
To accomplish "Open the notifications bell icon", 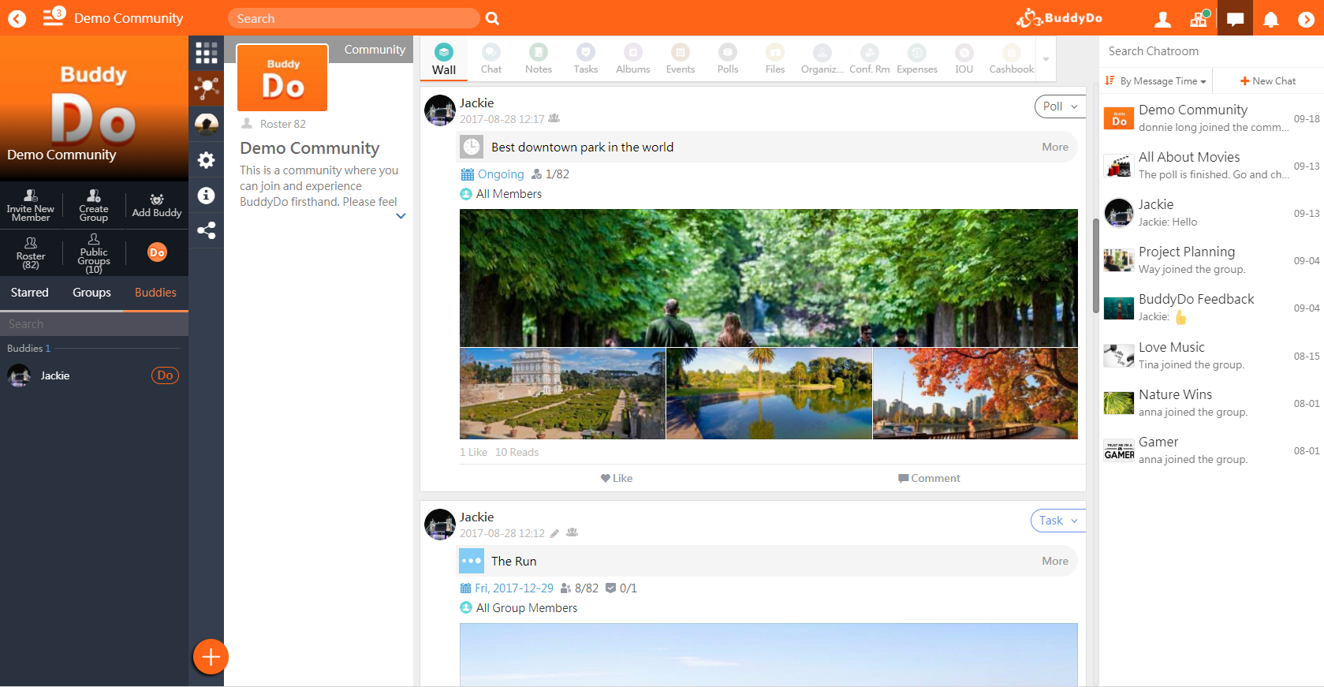I will pos(1270,19).
